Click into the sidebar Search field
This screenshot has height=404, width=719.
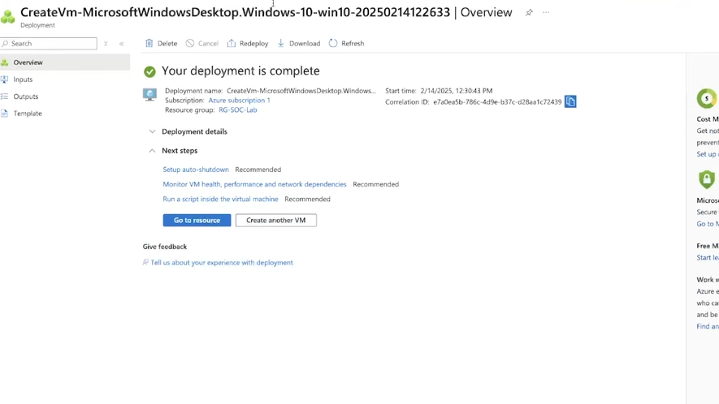[x=49, y=44]
